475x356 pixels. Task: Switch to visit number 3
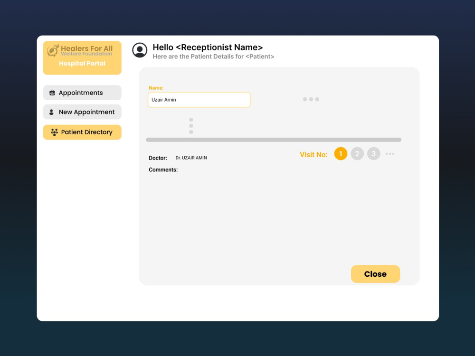373,154
